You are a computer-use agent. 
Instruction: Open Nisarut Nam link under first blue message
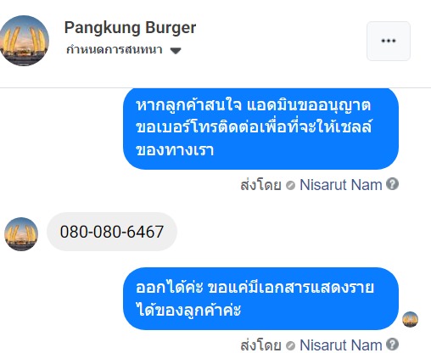tap(341, 185)
